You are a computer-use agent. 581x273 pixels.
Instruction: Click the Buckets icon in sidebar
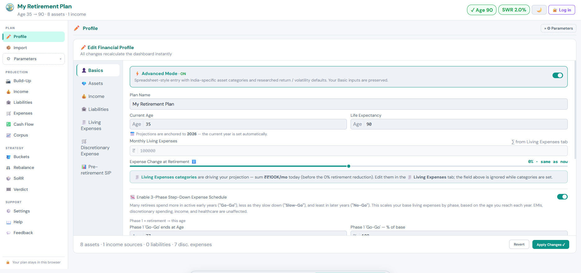[9, 157]
